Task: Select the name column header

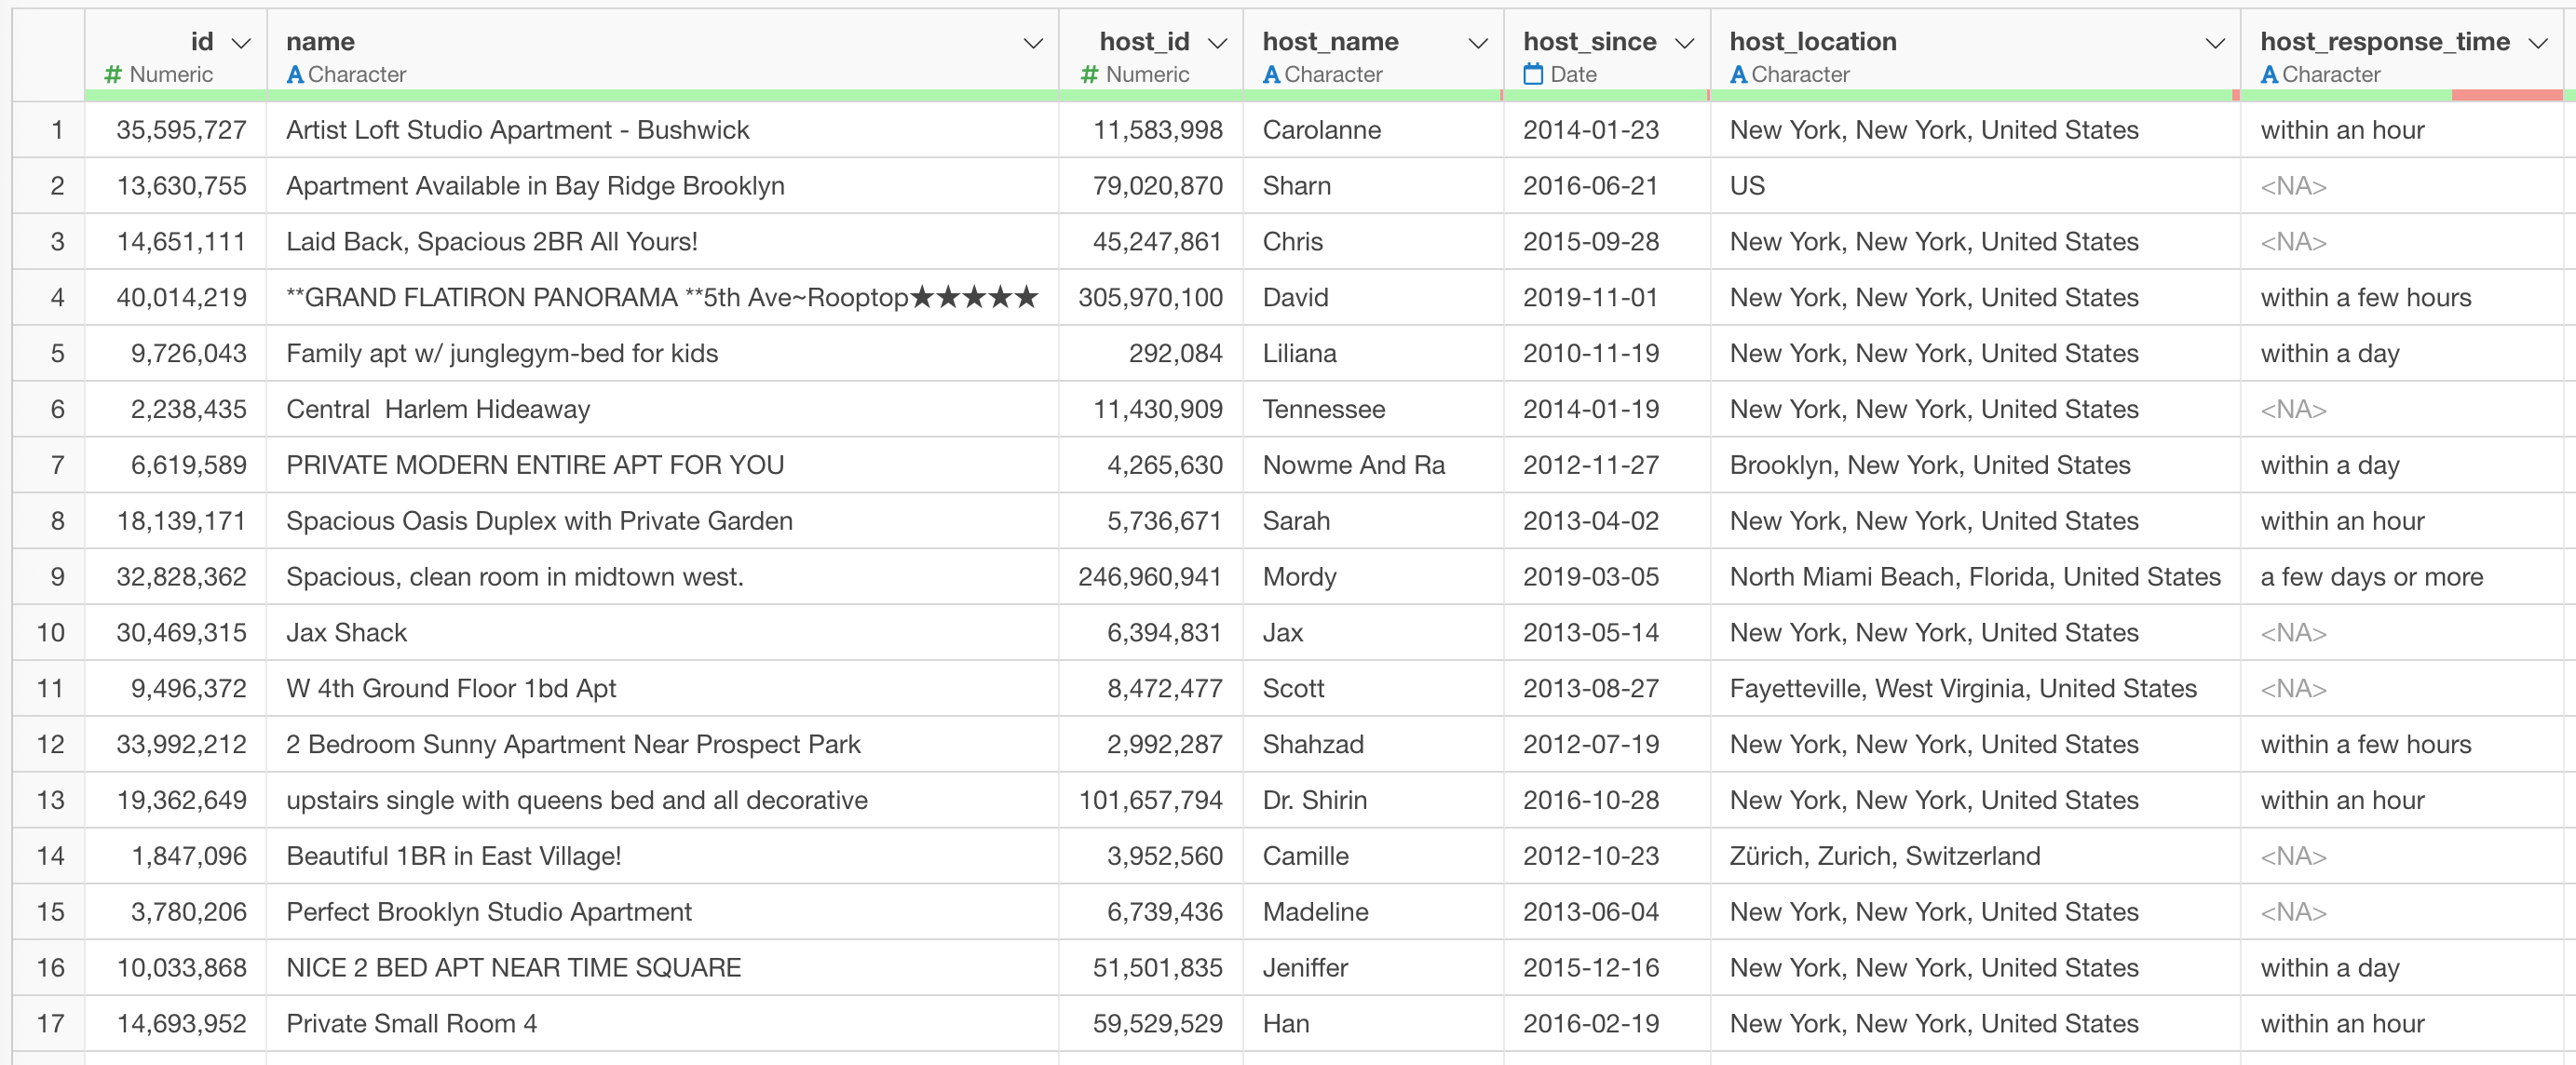Action: point(662,55)
